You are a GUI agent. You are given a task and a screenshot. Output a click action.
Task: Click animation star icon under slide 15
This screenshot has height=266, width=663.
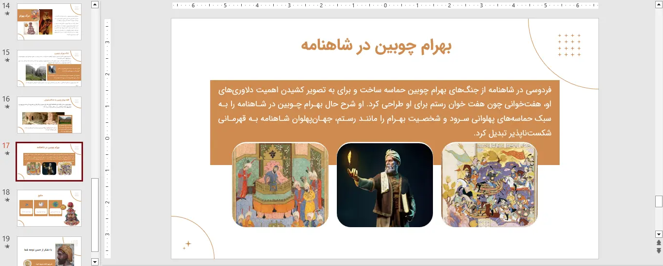7,60
